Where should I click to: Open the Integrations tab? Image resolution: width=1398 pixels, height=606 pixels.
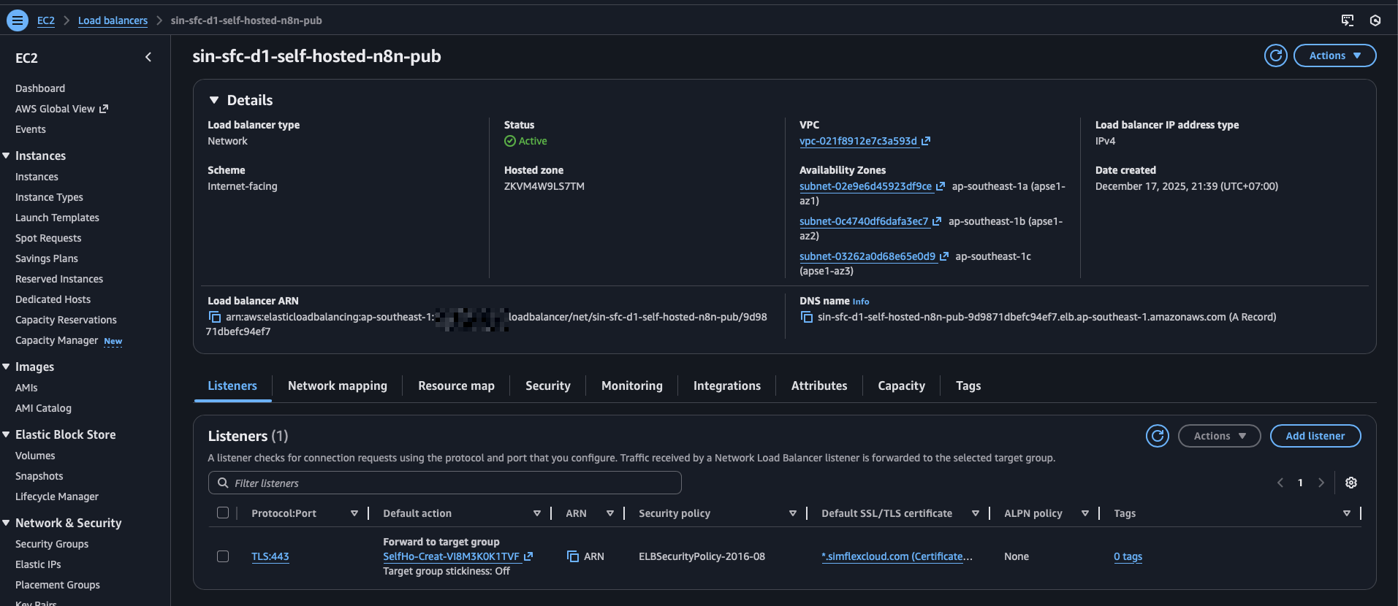tap(727, 386)
